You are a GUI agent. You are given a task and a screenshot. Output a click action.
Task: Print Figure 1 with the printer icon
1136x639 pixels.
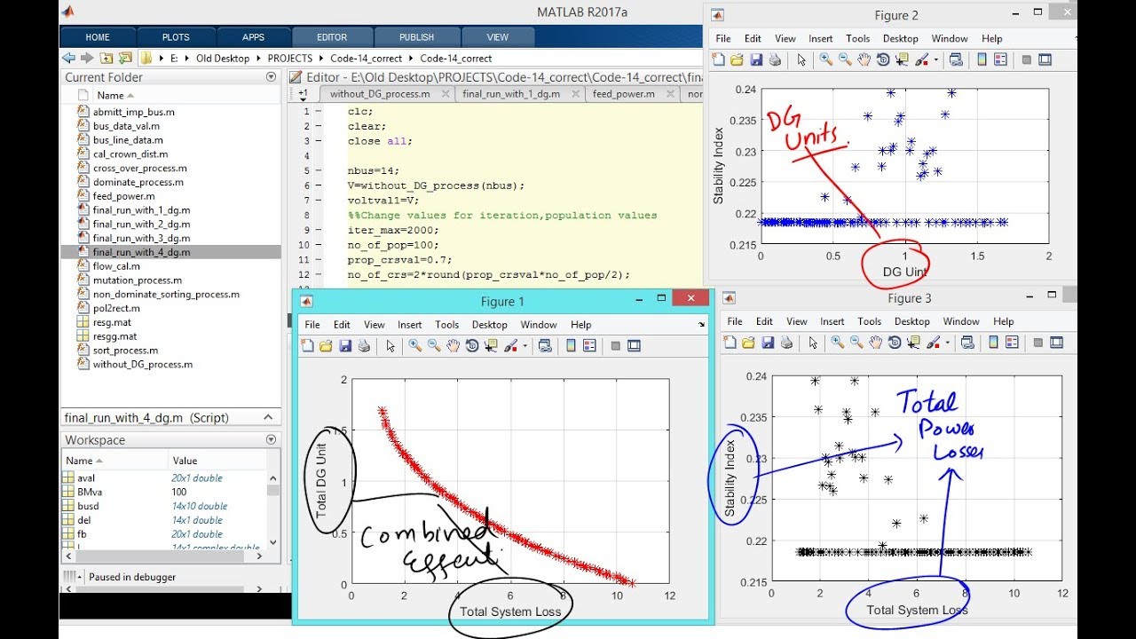[x=363, y=346]
